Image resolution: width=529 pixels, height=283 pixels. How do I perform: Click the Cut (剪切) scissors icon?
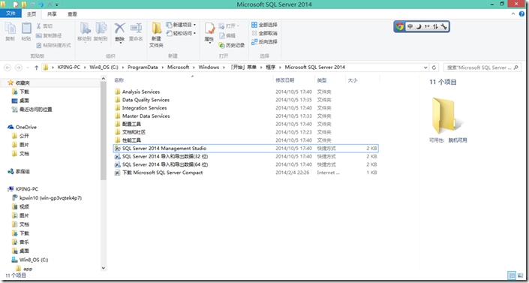click(38, 26)
